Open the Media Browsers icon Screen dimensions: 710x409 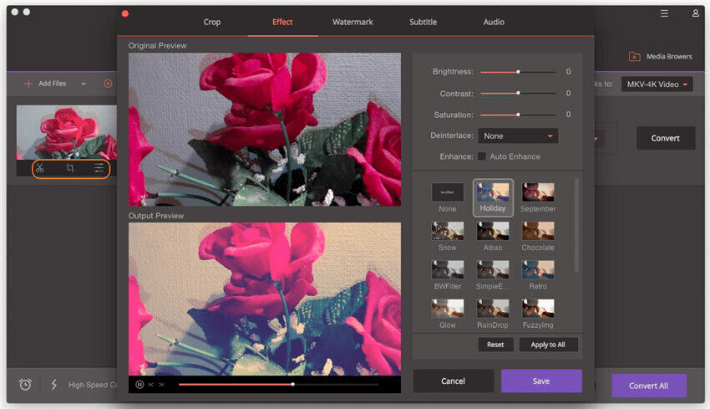(x=634, y=56)
